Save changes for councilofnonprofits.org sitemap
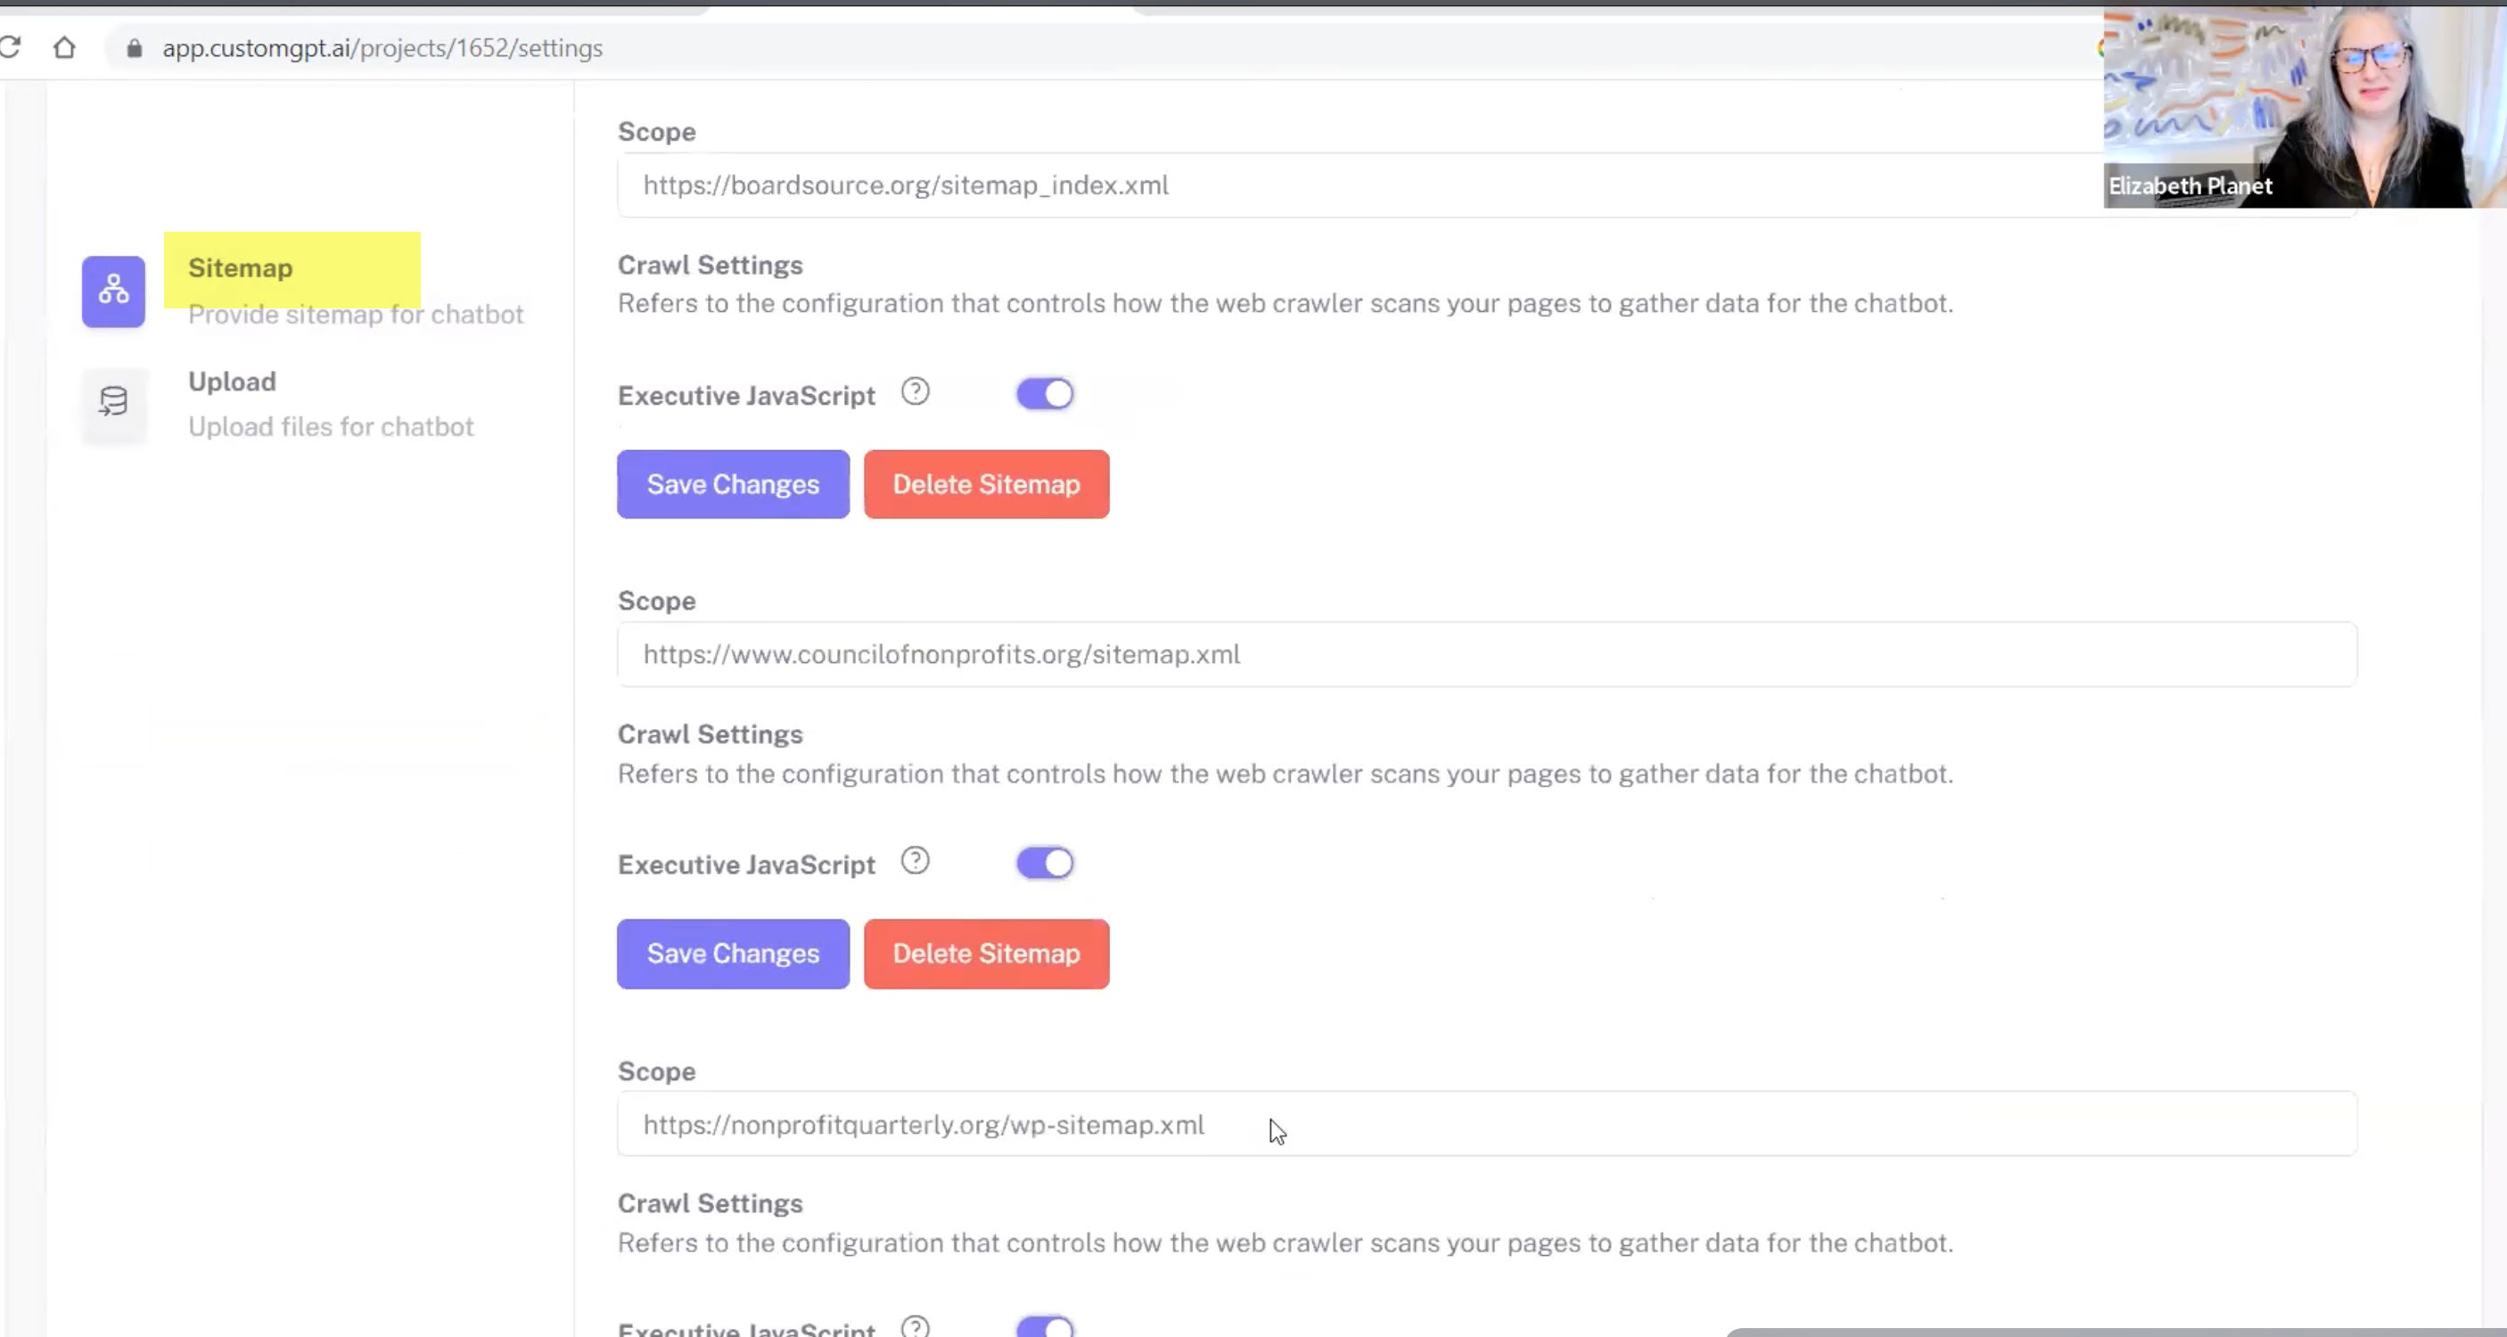This screenshot has width=2507, height=1337. click(x=732, y=954)
